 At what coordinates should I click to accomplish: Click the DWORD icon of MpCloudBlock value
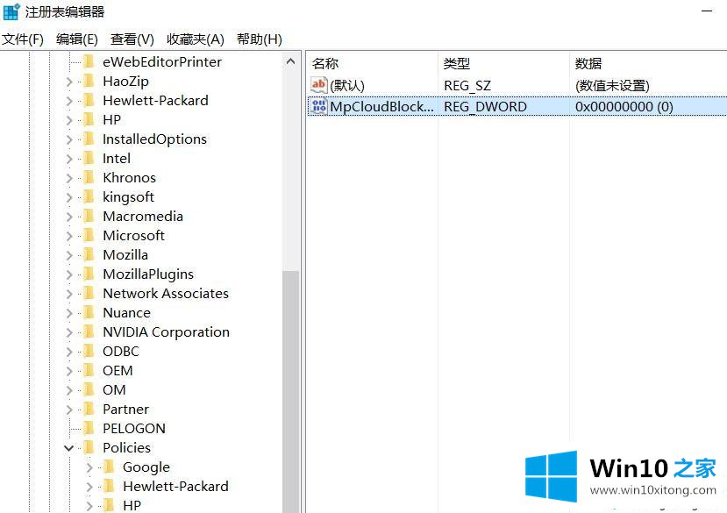point(319,106)
